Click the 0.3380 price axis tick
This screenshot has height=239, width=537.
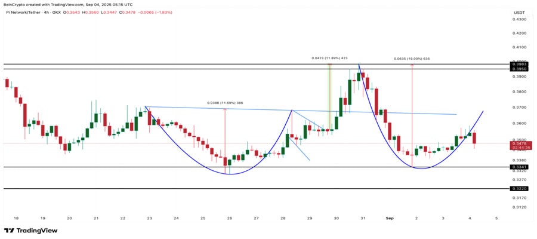(519, 160)
